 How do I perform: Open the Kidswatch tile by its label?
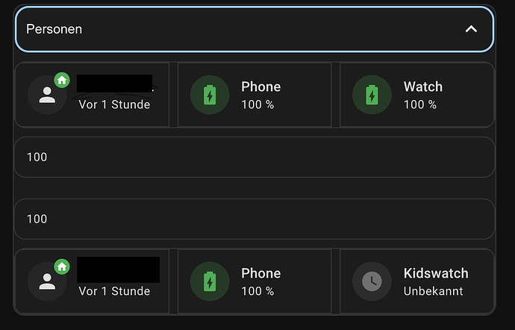(x=436, y=273)
